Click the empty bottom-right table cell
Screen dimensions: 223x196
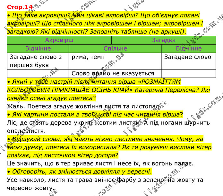[x=189, y=73]
